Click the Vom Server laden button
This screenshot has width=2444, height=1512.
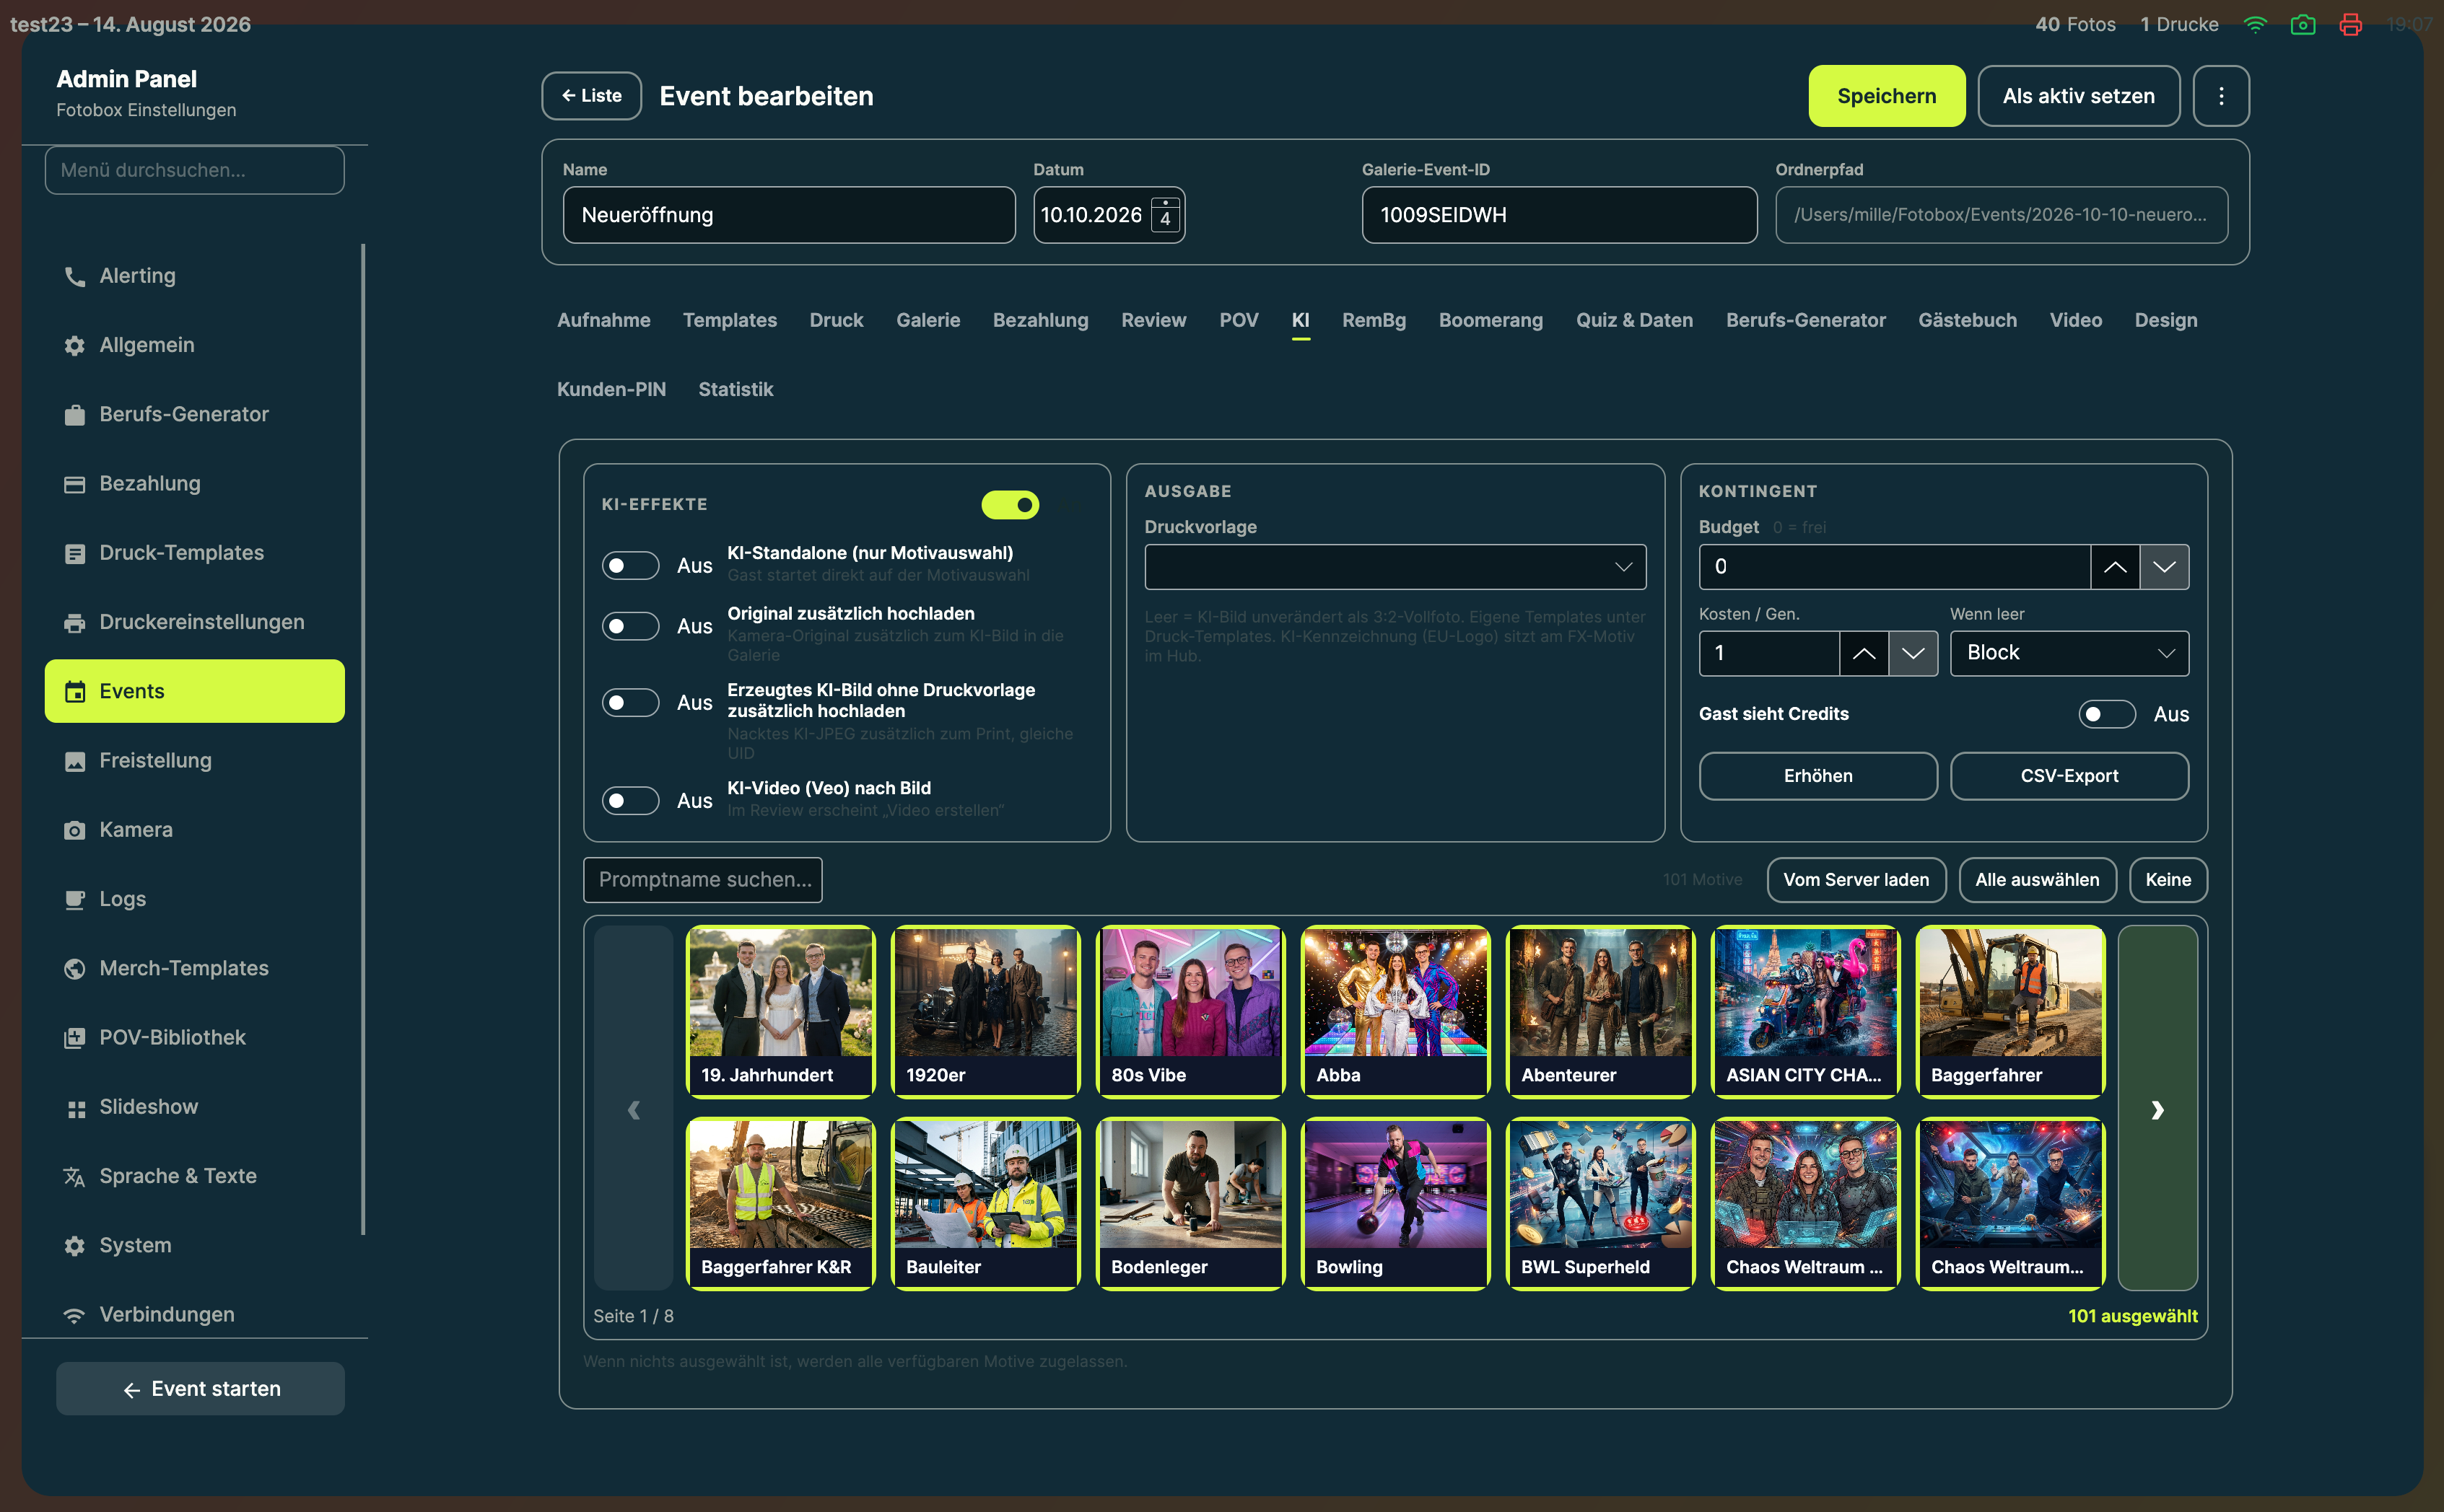click(1856, 880)
